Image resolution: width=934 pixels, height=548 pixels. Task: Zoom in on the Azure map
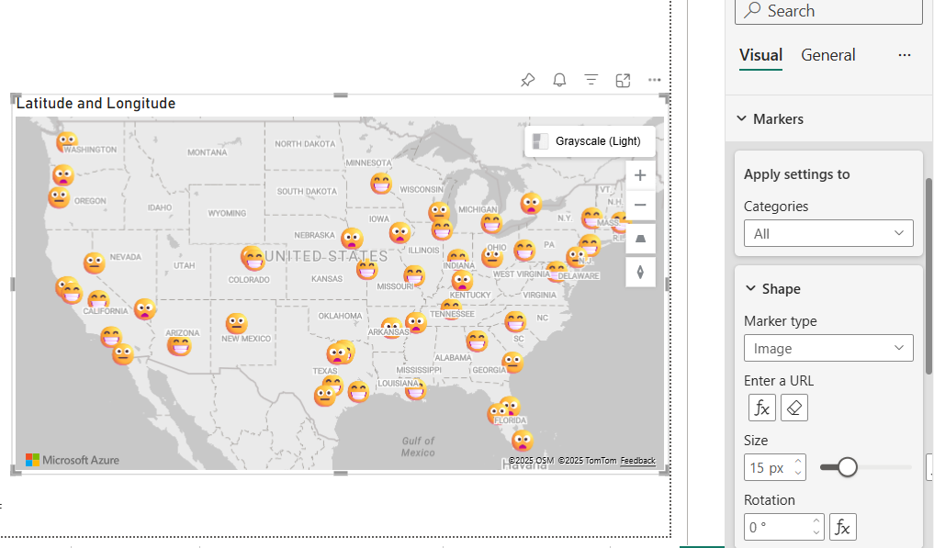click(x=640, y=174)
